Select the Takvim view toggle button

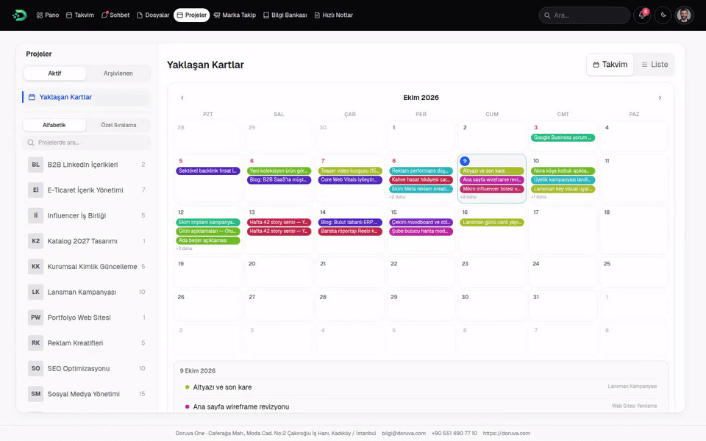tap(610, 65)
